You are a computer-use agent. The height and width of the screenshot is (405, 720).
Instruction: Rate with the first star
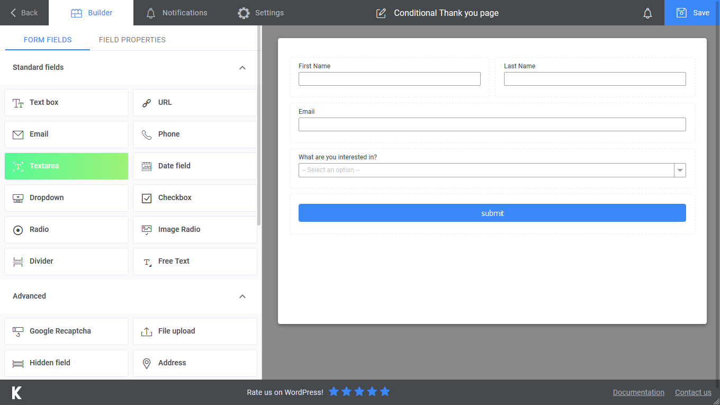(334, 392)
